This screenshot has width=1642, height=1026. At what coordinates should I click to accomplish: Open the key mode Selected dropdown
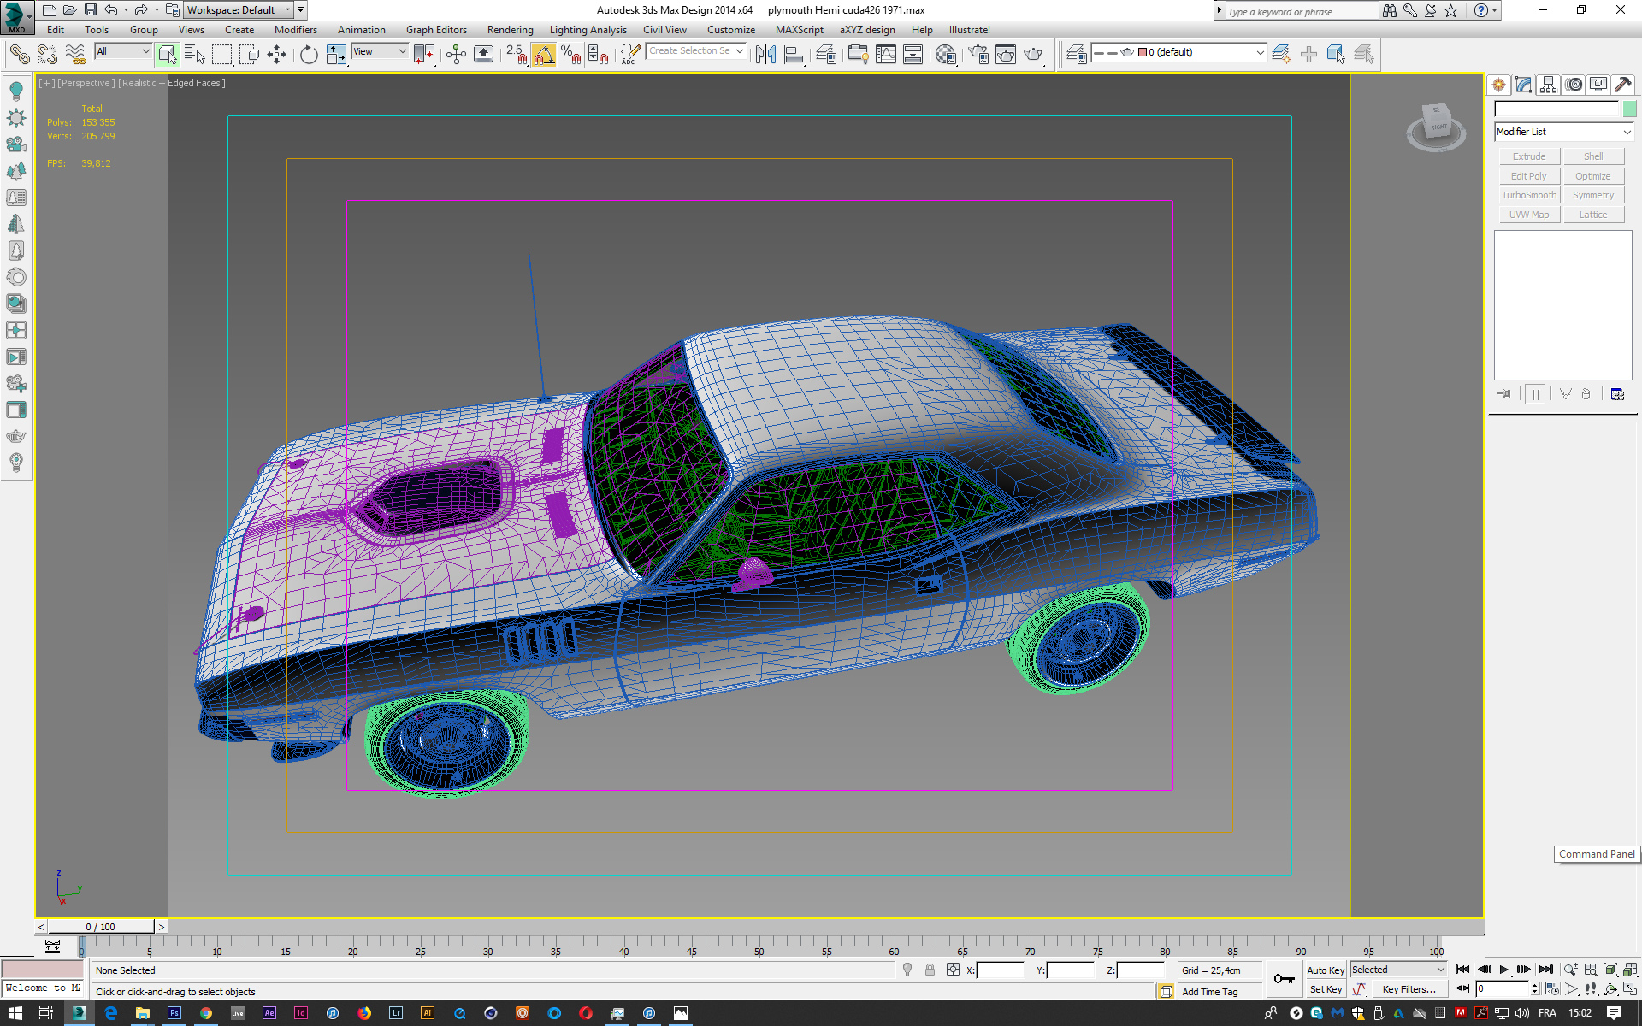point(1398,970)
